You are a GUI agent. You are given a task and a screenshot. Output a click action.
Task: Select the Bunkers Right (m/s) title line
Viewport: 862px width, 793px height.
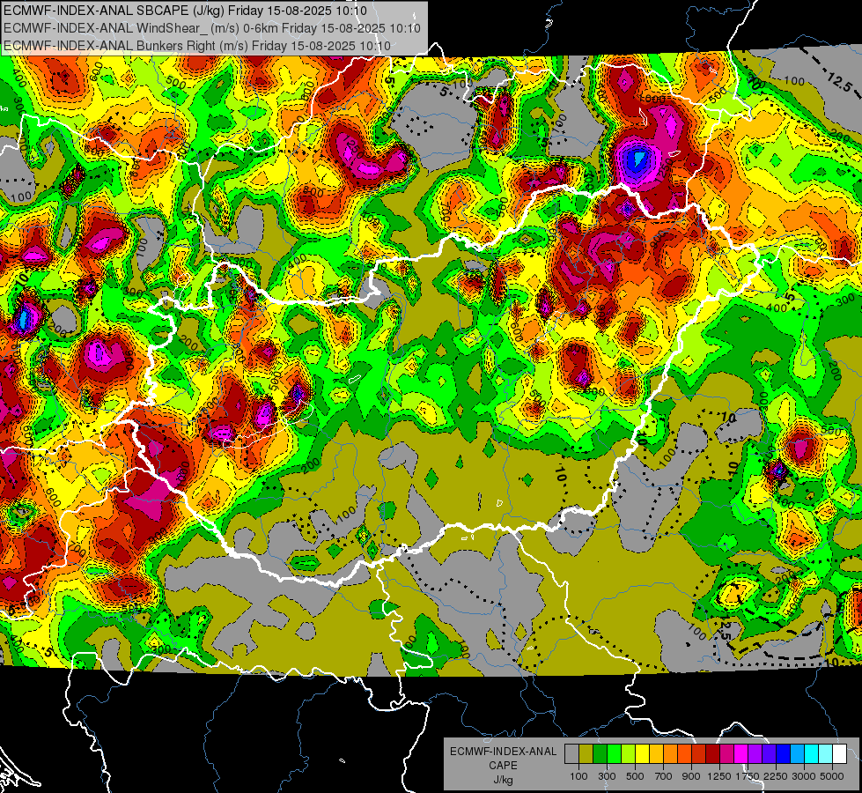tap(197, 46)
